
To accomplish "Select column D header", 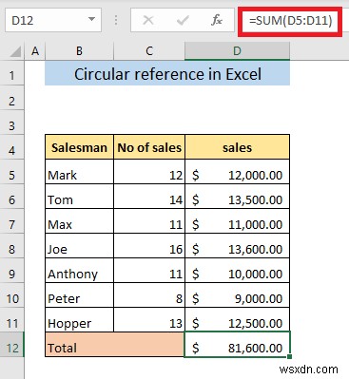I will [237, 51].
